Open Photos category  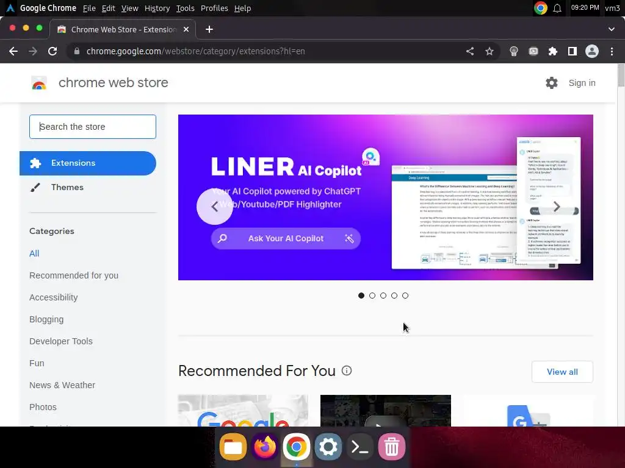(x=43, y=406)
